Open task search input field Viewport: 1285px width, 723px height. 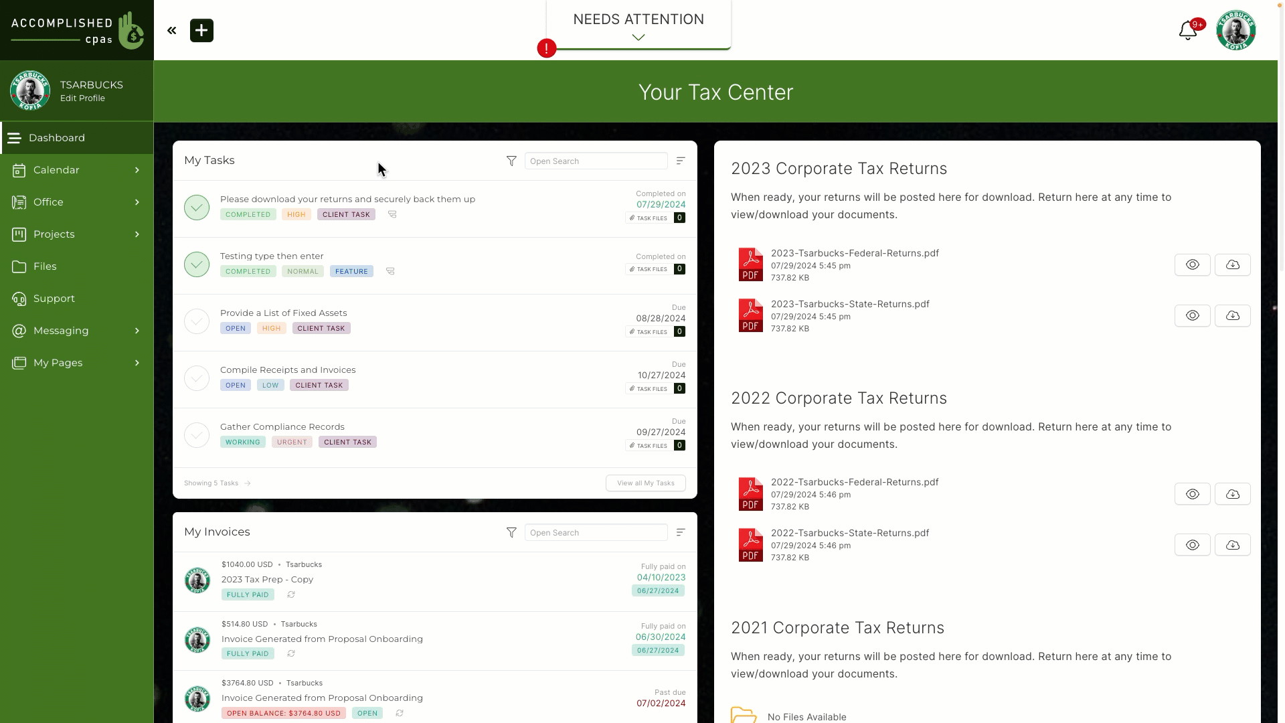[x=596, y=161]
